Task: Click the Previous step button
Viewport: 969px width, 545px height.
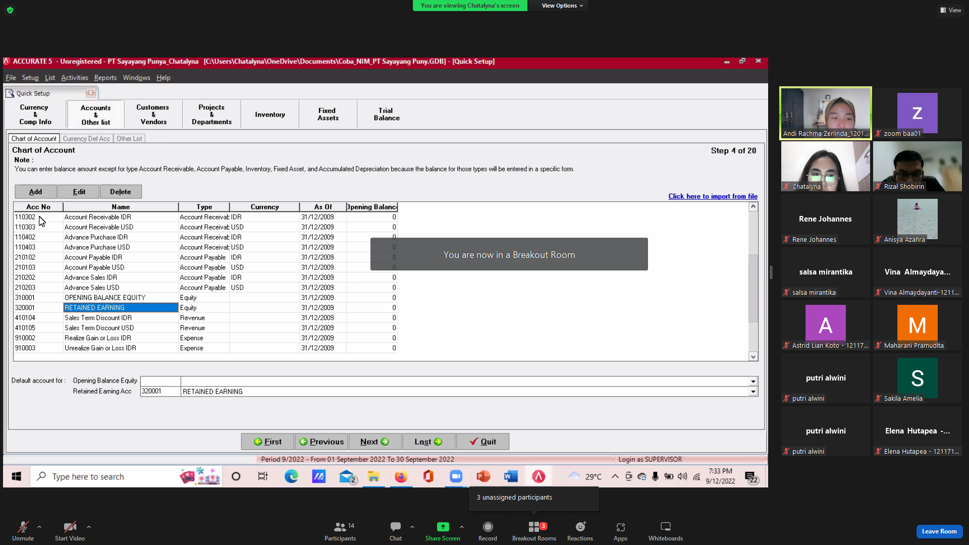Action: click(321, 442)
